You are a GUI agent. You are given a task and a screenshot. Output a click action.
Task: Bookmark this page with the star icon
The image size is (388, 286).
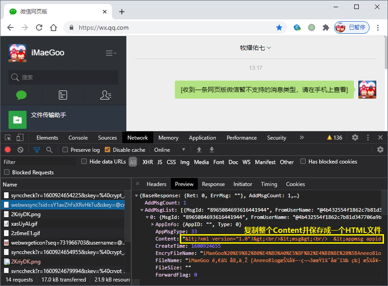click(279, 27)
